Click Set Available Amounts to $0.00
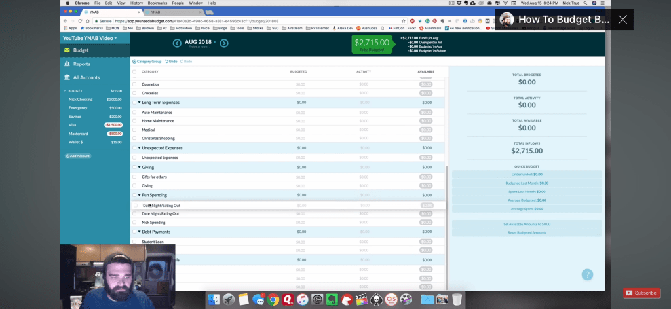Viewport: 671px width, 309px height. (x=527, y=224)
